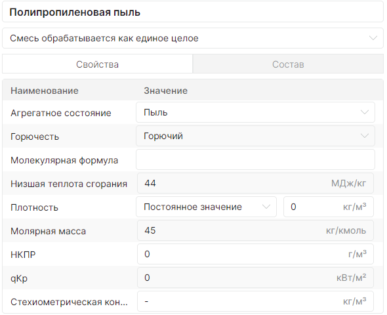Screen dimensions: 387x315
Task: Open the Плотность 'Постоянное значение' dropdown
Action: pyautogui.click(x=206, y=207)
